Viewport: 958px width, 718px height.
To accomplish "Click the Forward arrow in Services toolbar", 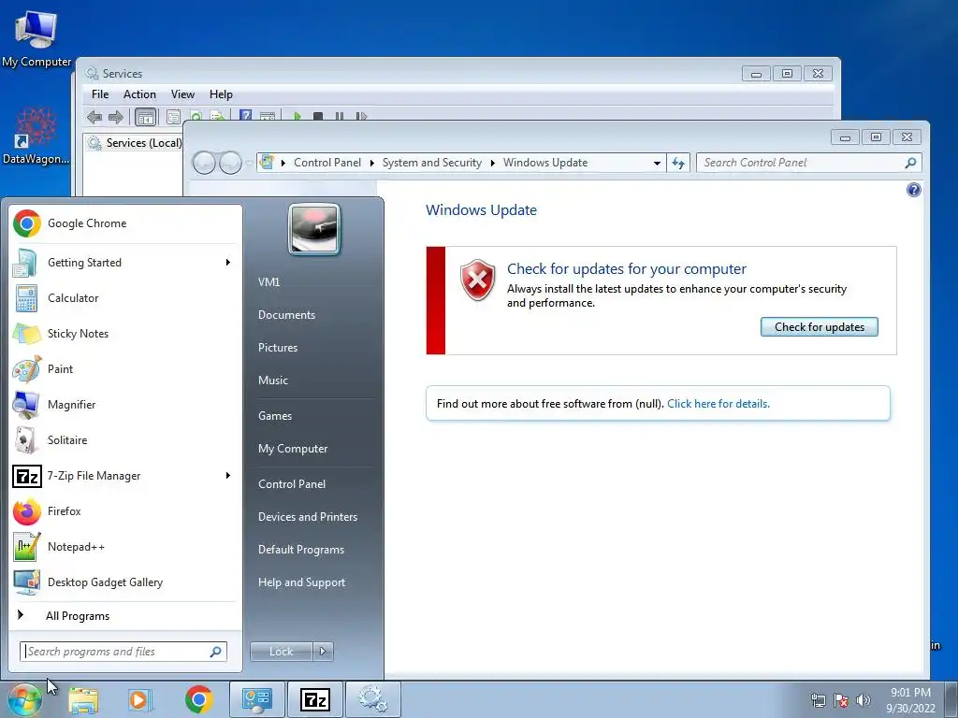I will (115, 117).
